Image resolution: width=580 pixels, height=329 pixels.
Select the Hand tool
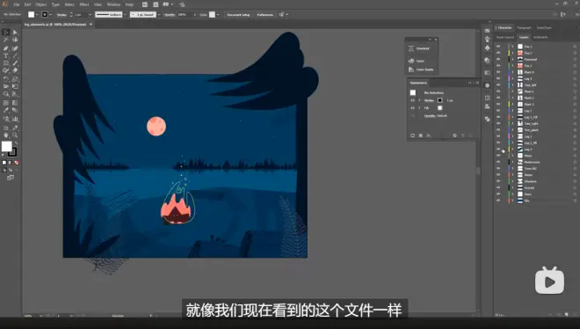click(x=6, y=135)
